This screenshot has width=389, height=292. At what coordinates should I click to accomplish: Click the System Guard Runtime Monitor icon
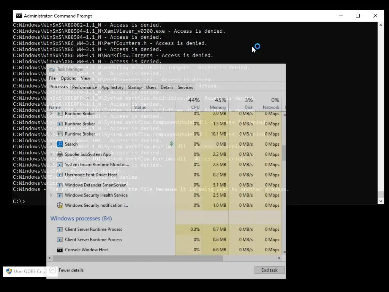(60, 165)
